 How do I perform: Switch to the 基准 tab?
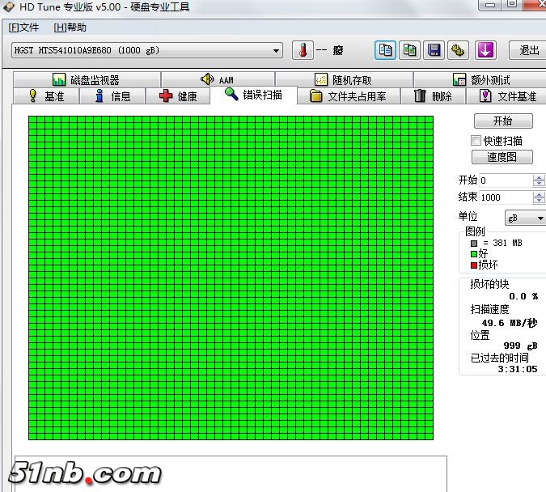[x=46, y=95]
